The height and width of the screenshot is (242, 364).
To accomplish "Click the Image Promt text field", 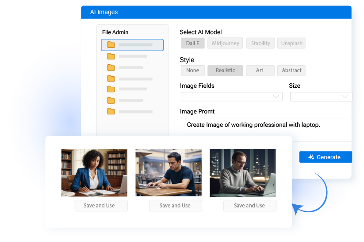I will (x=266, y=129).
